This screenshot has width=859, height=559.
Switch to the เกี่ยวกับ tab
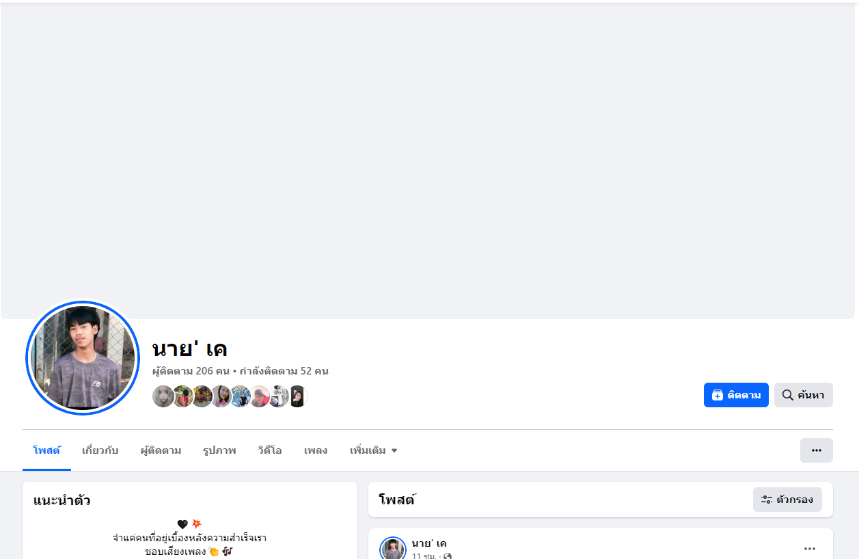point(100,450)
